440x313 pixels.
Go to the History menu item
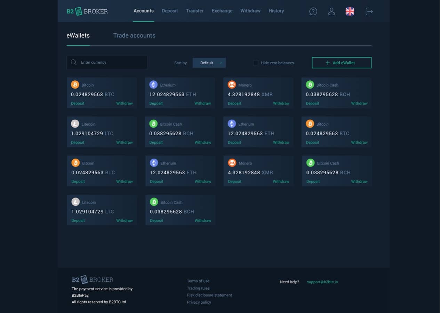(x=276, y=11)
